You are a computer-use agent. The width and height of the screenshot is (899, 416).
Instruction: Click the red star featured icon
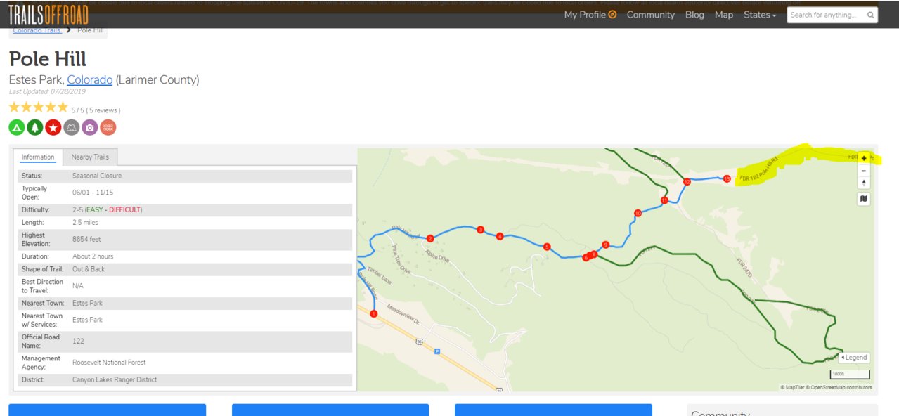click(53, 127)
